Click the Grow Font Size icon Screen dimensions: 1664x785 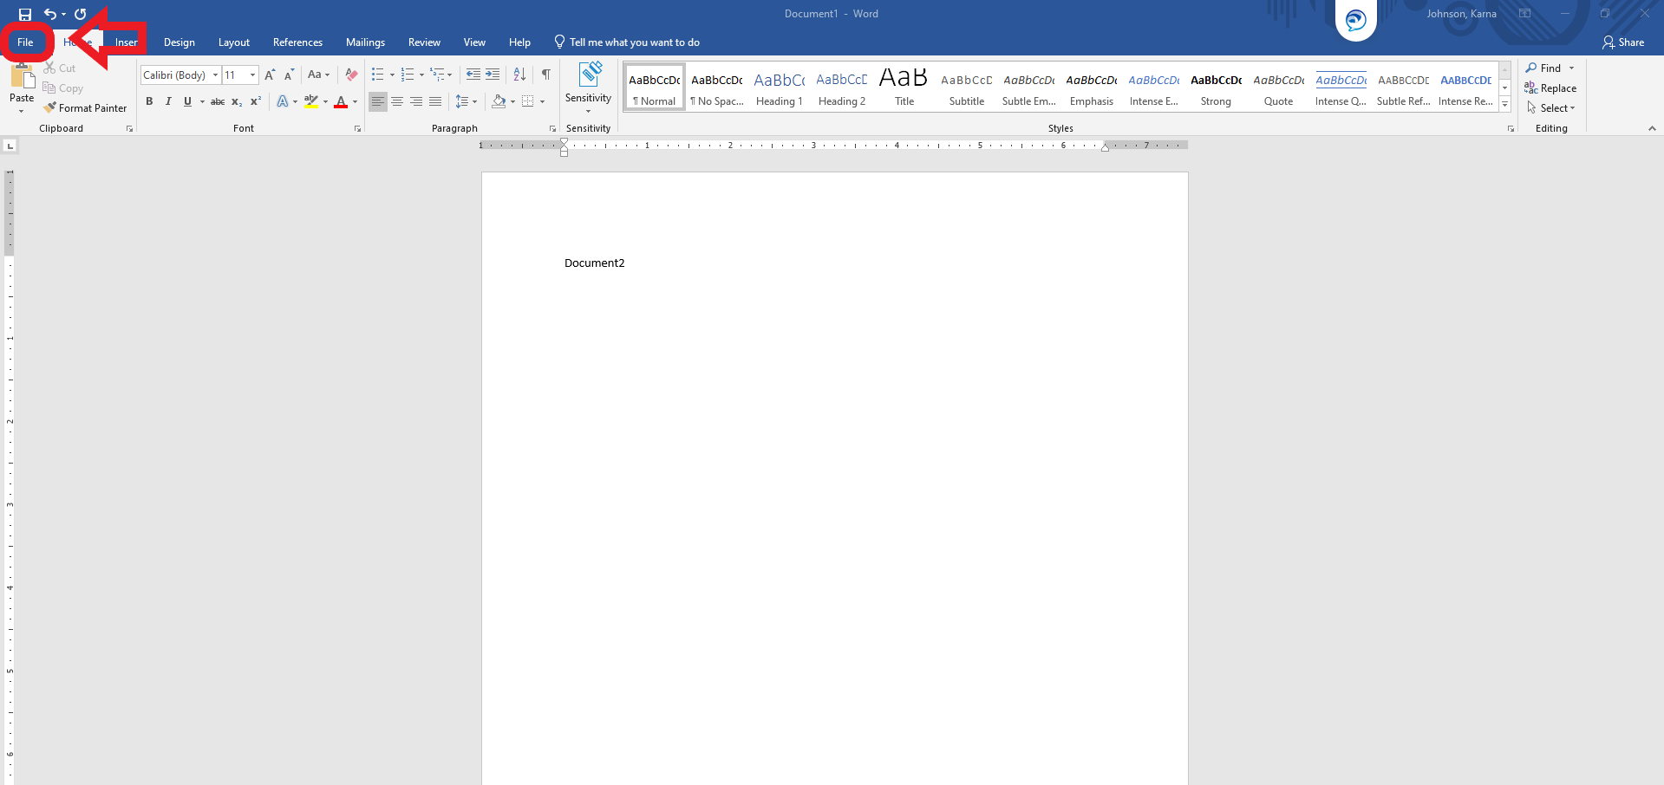(270, 75)
